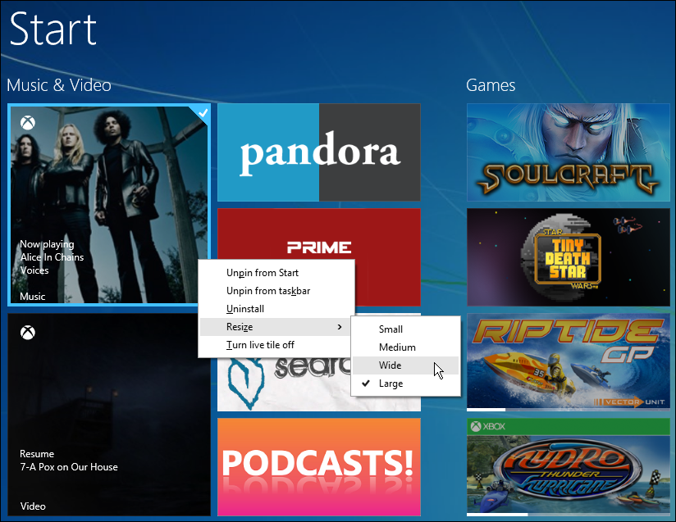Image resolution: width=676 pixels, height=522 pixels.
Task: Open Riptide GP game tile
Action: (x=569, y=361)
